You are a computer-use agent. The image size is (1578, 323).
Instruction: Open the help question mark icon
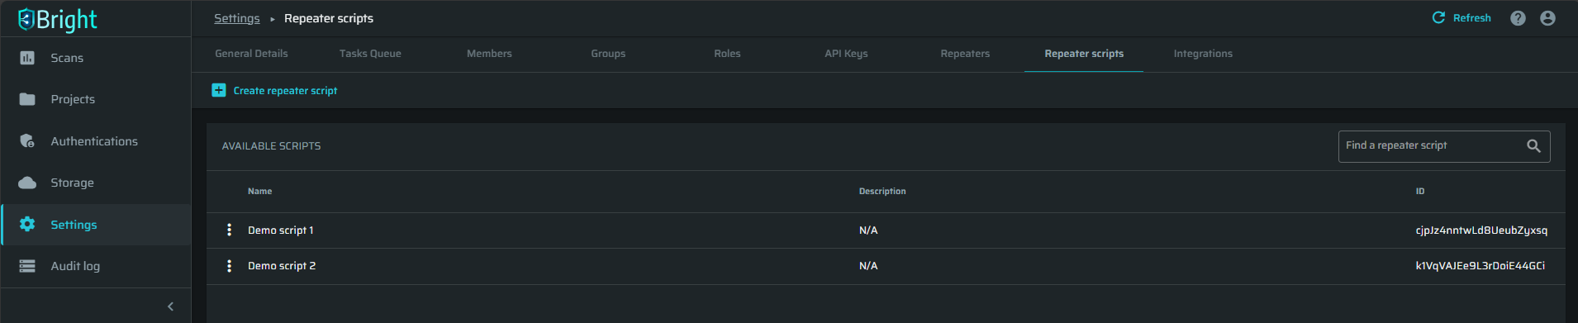coord(1518,18)
